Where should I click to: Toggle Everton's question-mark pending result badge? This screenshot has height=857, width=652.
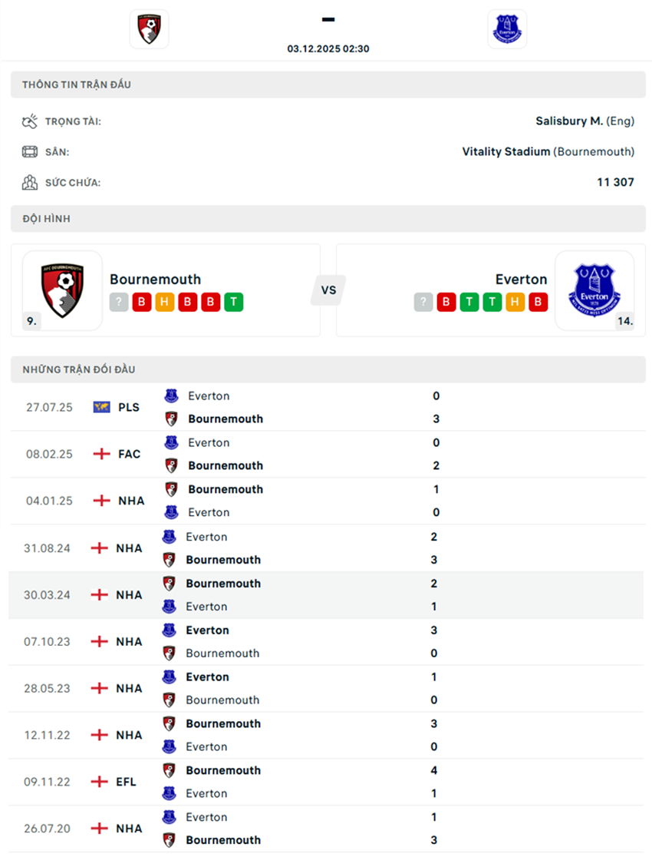[x=423, y=302]
